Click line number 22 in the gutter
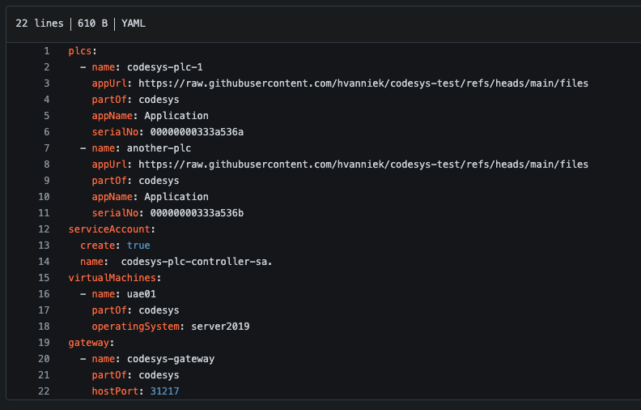 point(44,391)
